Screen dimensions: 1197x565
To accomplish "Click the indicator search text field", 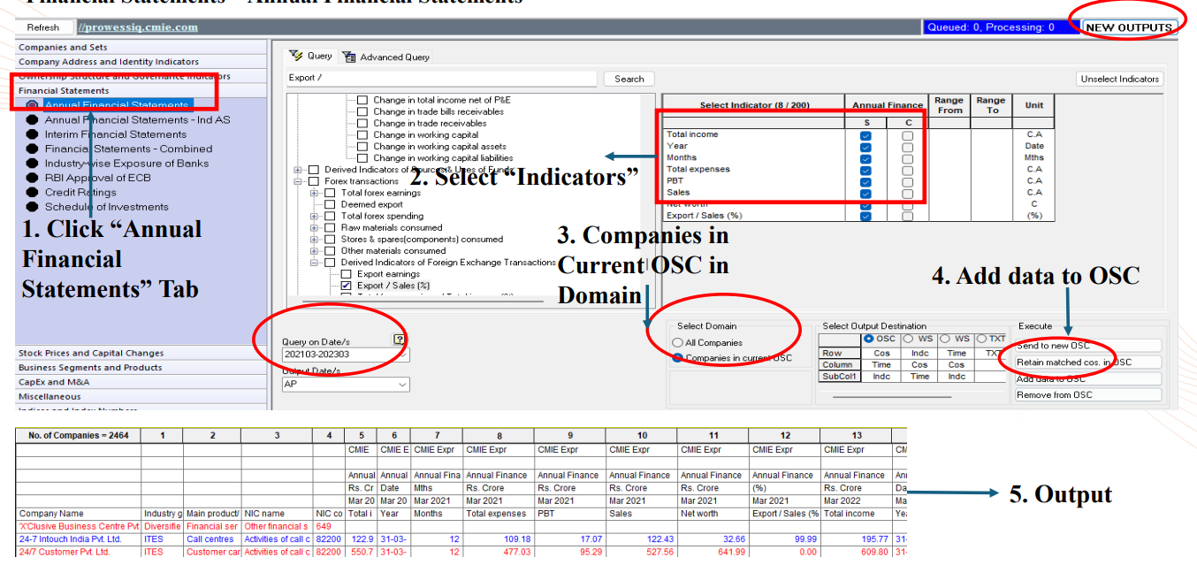I will 441,79.
